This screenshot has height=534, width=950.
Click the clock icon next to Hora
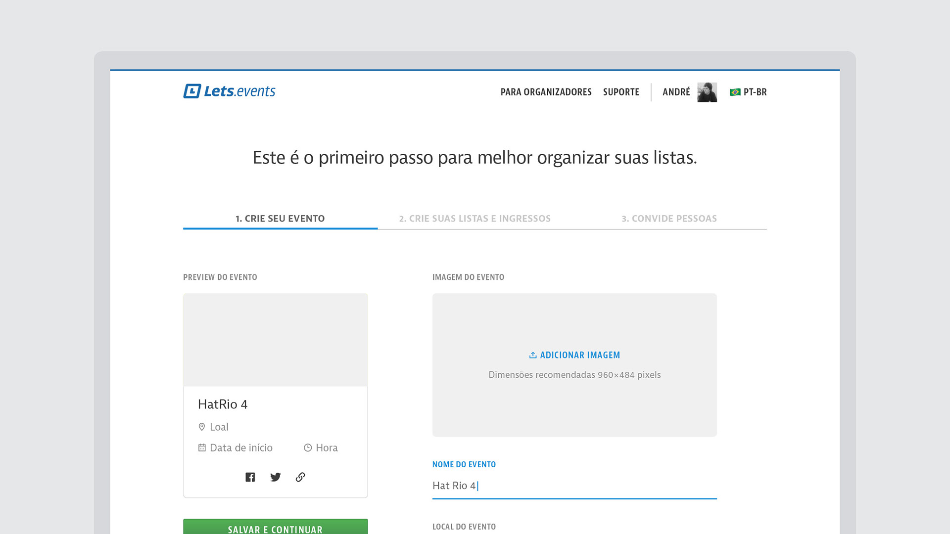(x=308, y=447)
